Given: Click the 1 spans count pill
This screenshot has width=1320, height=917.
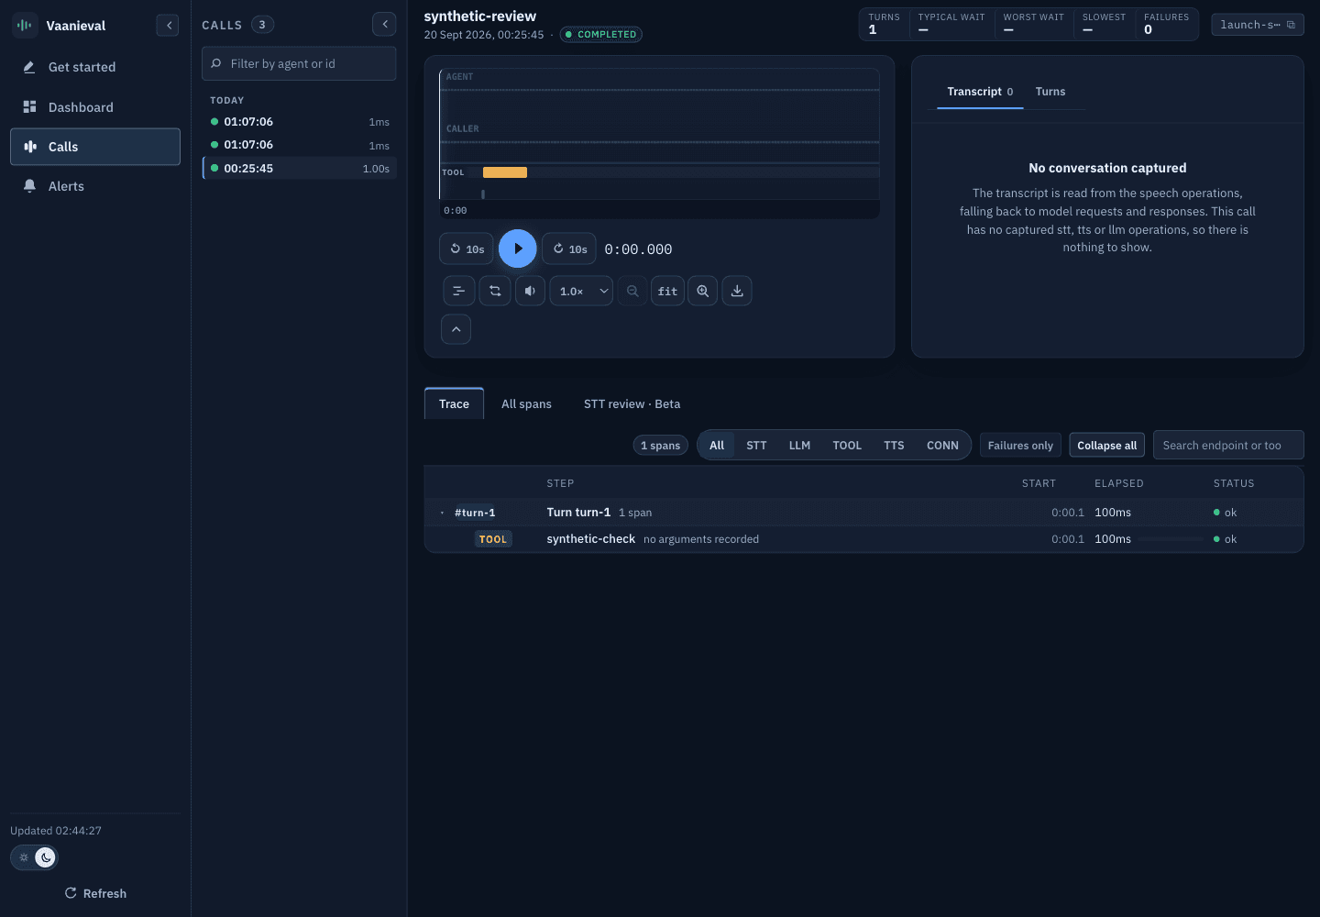Looking at the screenshot, I should pos(660,446).
